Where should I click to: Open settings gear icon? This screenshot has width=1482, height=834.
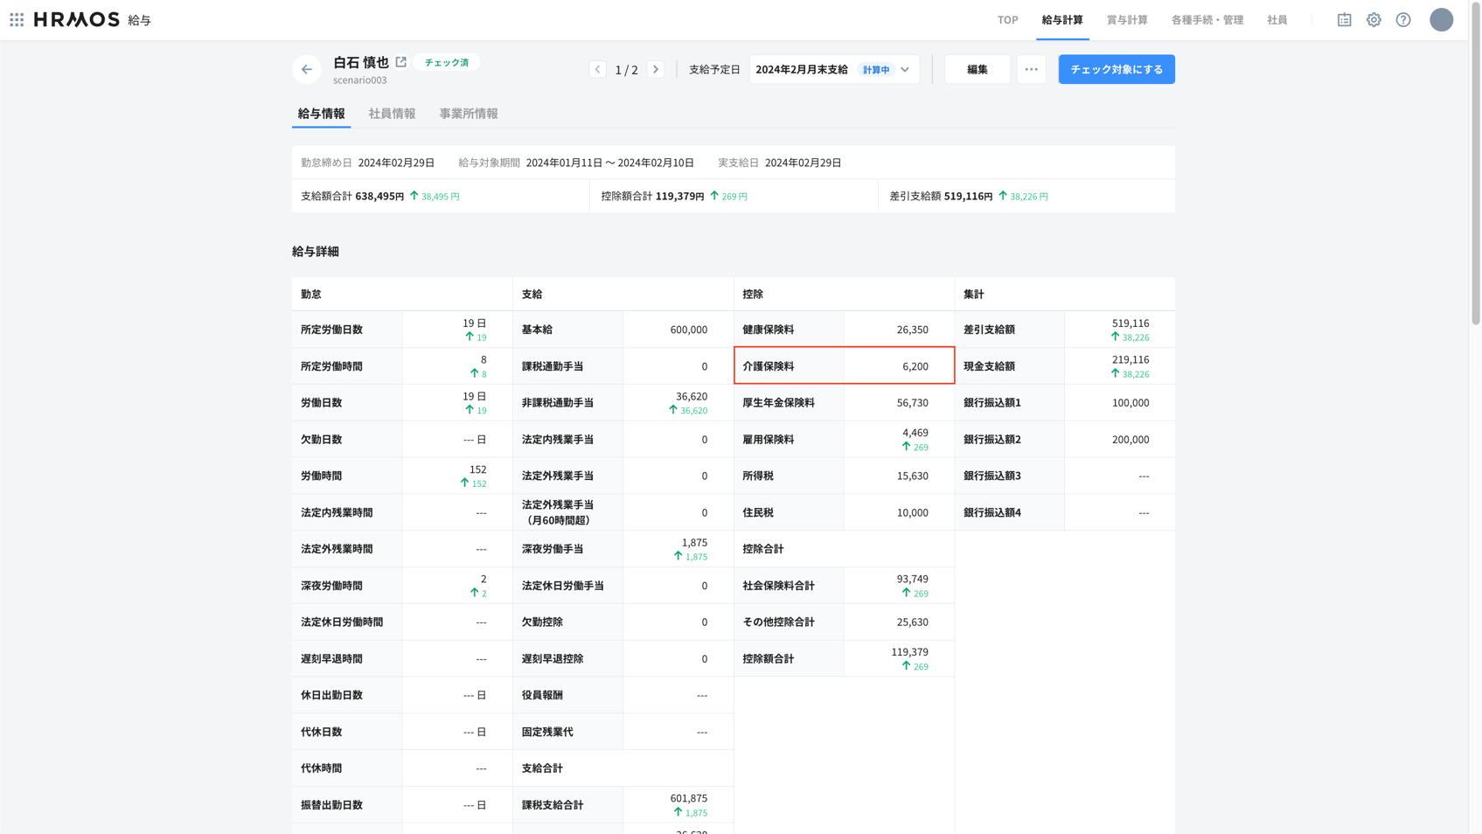coord(1374,19)
